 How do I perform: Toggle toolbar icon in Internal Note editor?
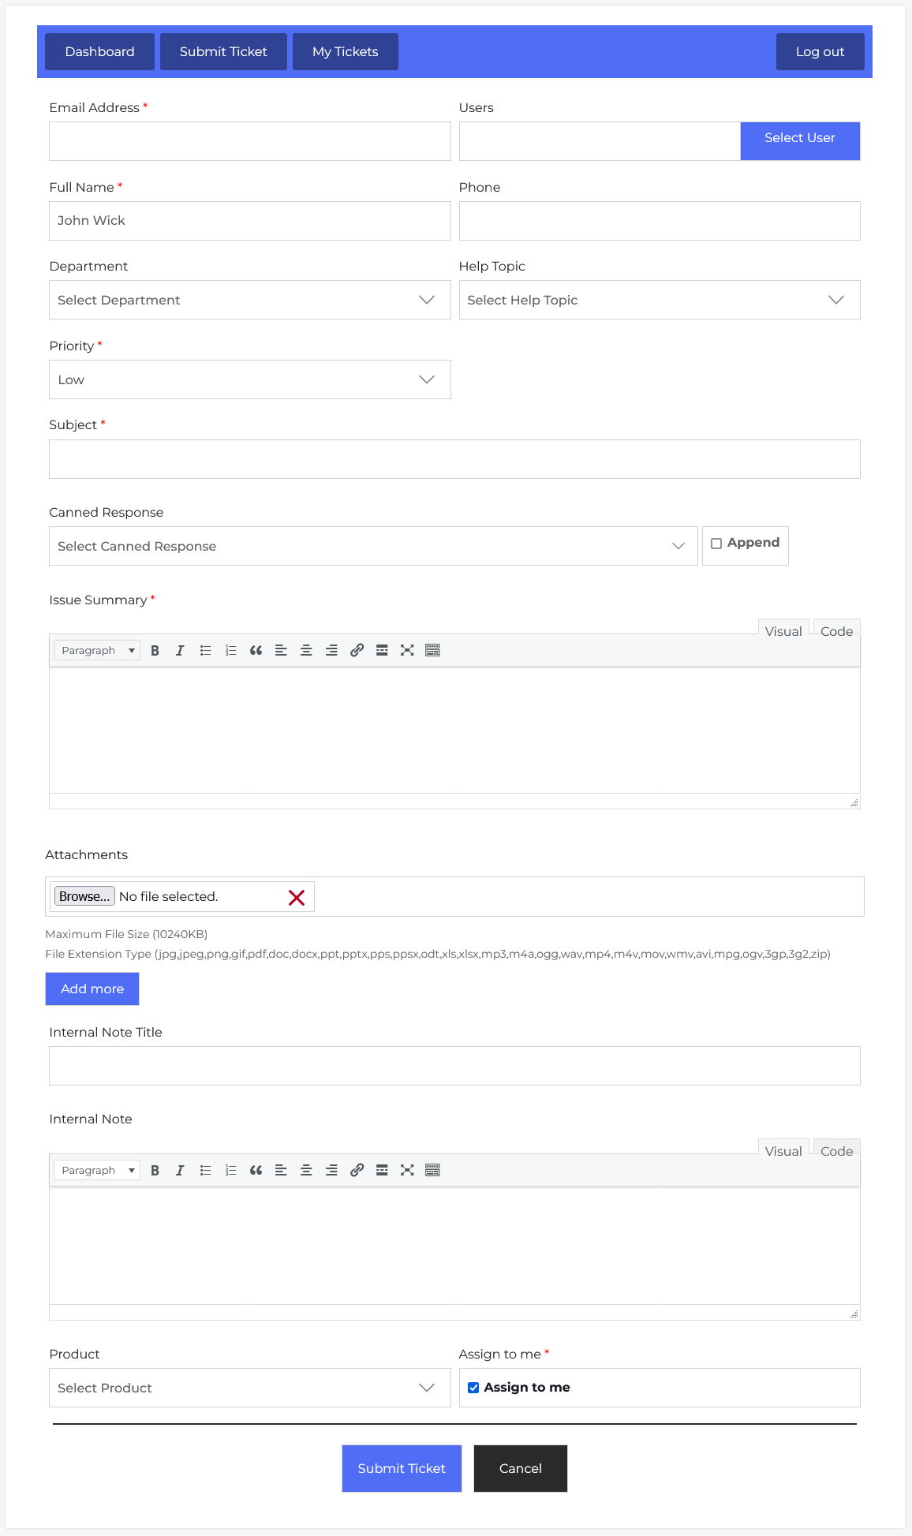pos(432,1171)
